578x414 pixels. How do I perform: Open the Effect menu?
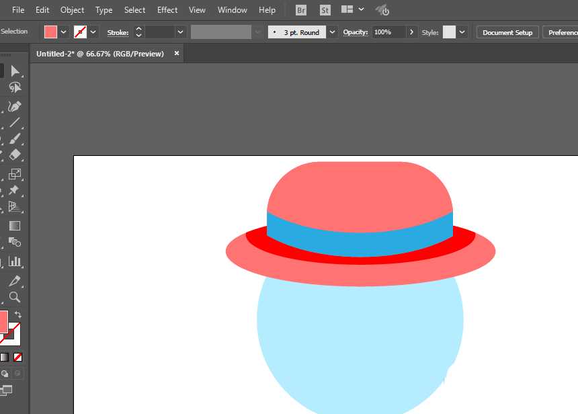pyautogui.click(x=167, y=10)
